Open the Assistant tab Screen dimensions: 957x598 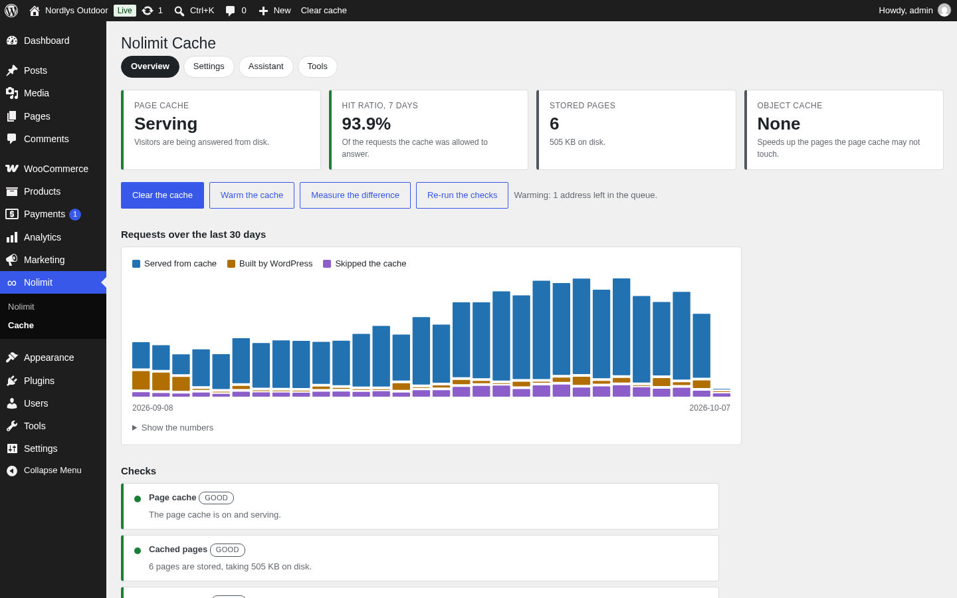pos(266,66)
